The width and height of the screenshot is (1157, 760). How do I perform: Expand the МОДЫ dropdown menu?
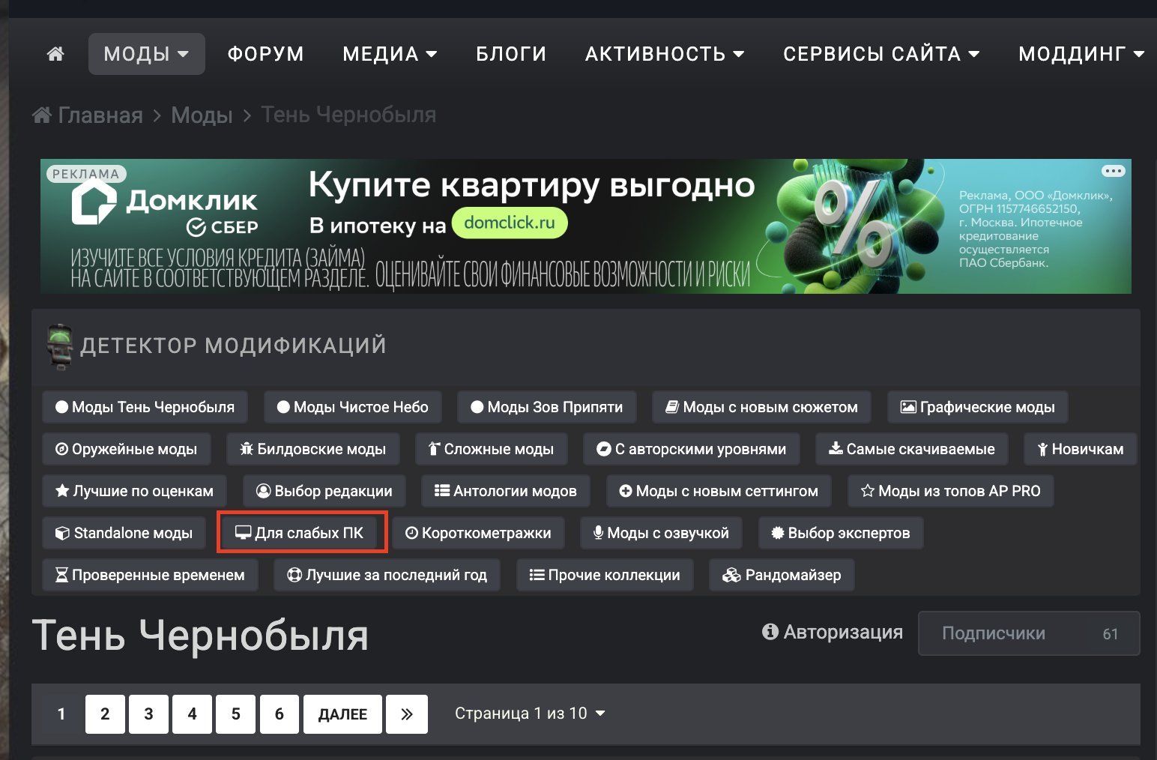pyautogui.click(x=147, y=54)
